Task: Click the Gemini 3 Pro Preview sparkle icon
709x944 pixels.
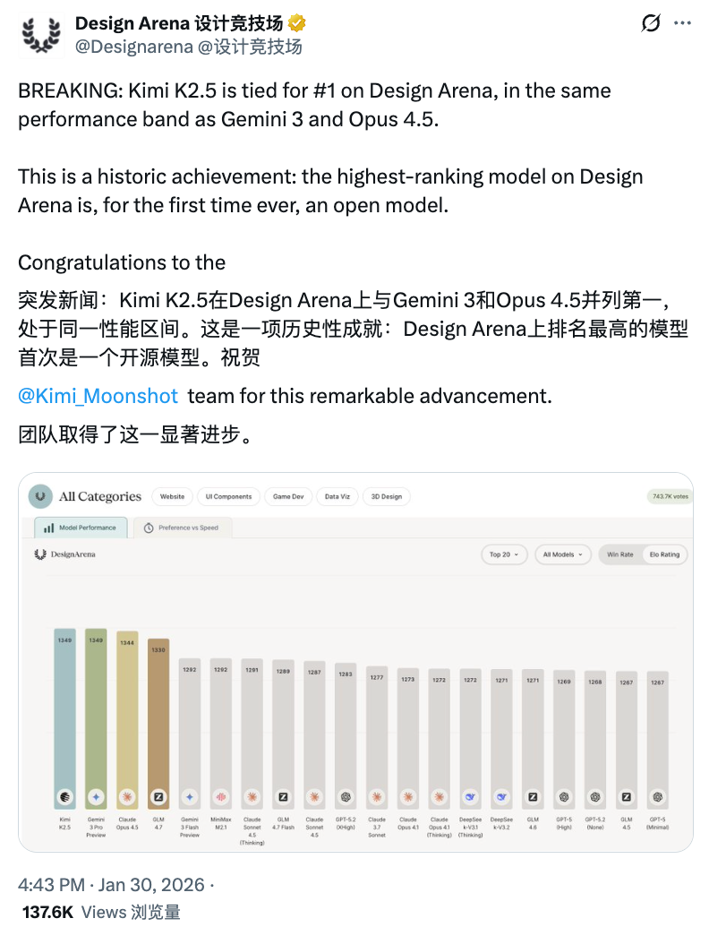Action: [97, 796]
